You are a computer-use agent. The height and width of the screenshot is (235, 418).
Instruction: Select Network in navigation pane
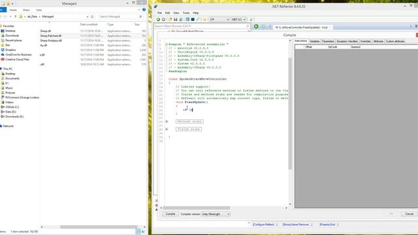pos(8,126)
